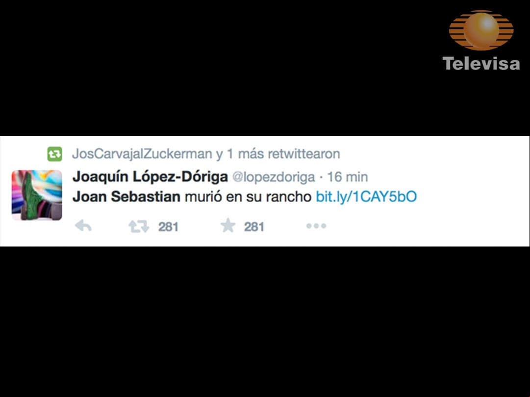Screen dimensions: 530x397
Task: Open JosCarvajalZuckerman's profile
Action: (142, 154)
